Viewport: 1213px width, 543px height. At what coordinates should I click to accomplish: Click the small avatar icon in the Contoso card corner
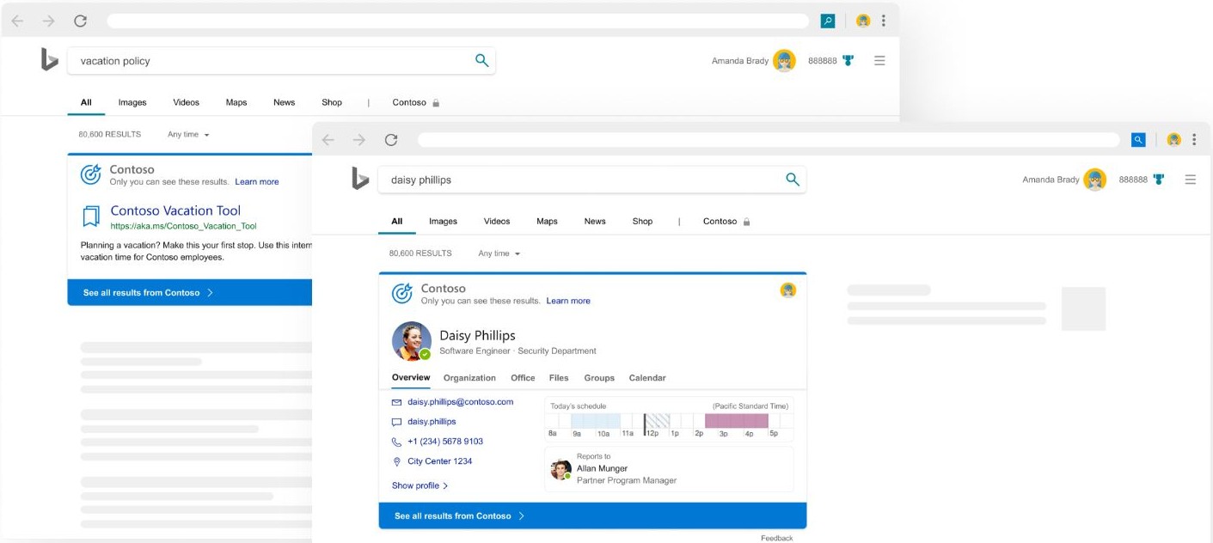coord(788,290)
